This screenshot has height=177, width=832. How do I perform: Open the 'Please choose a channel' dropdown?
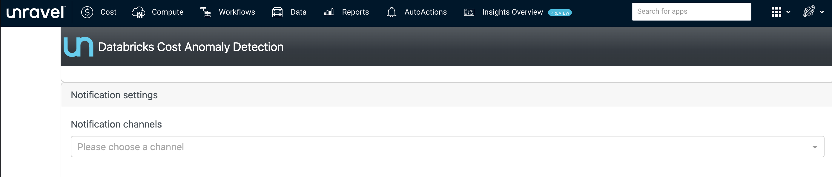[447, 147]
